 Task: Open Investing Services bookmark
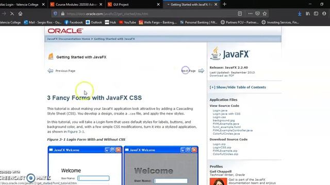pos(280,22)
